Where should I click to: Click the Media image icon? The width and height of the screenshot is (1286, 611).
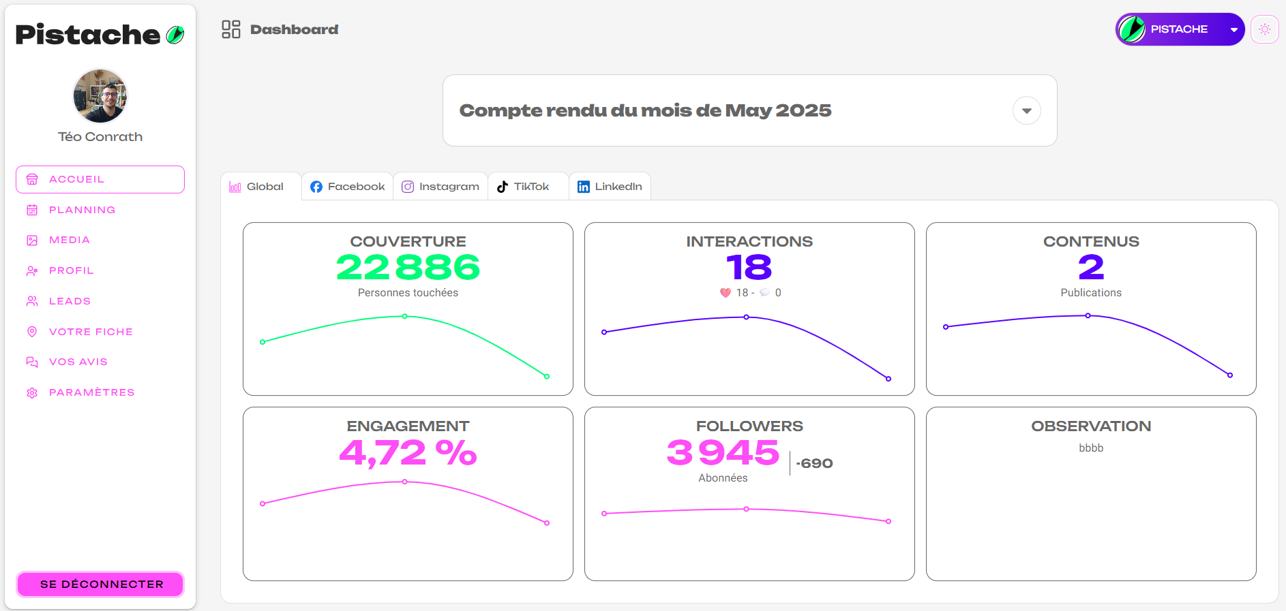coord(32,240)
